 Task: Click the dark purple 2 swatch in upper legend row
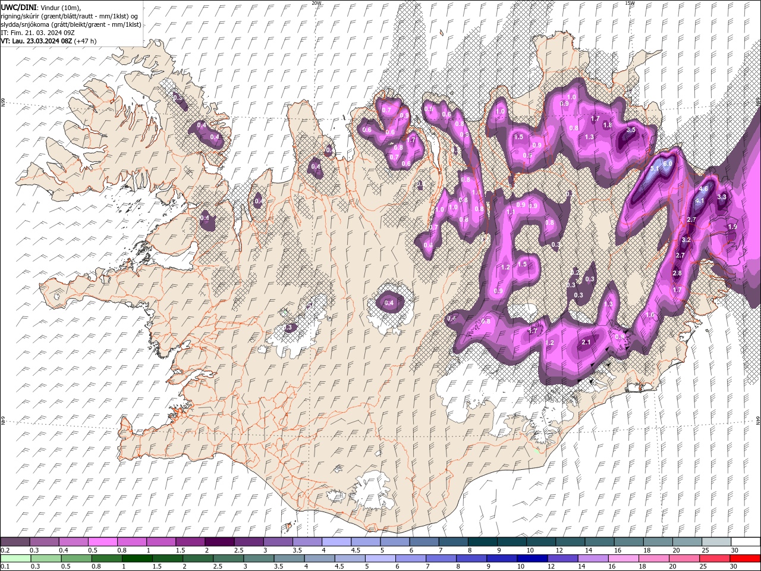coord(219,542)
